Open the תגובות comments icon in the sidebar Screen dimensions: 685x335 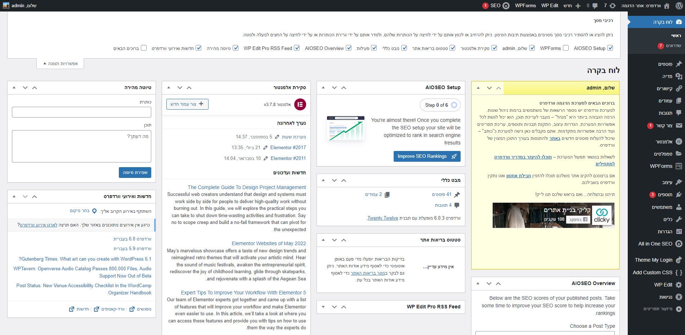(x=679, y=113)
